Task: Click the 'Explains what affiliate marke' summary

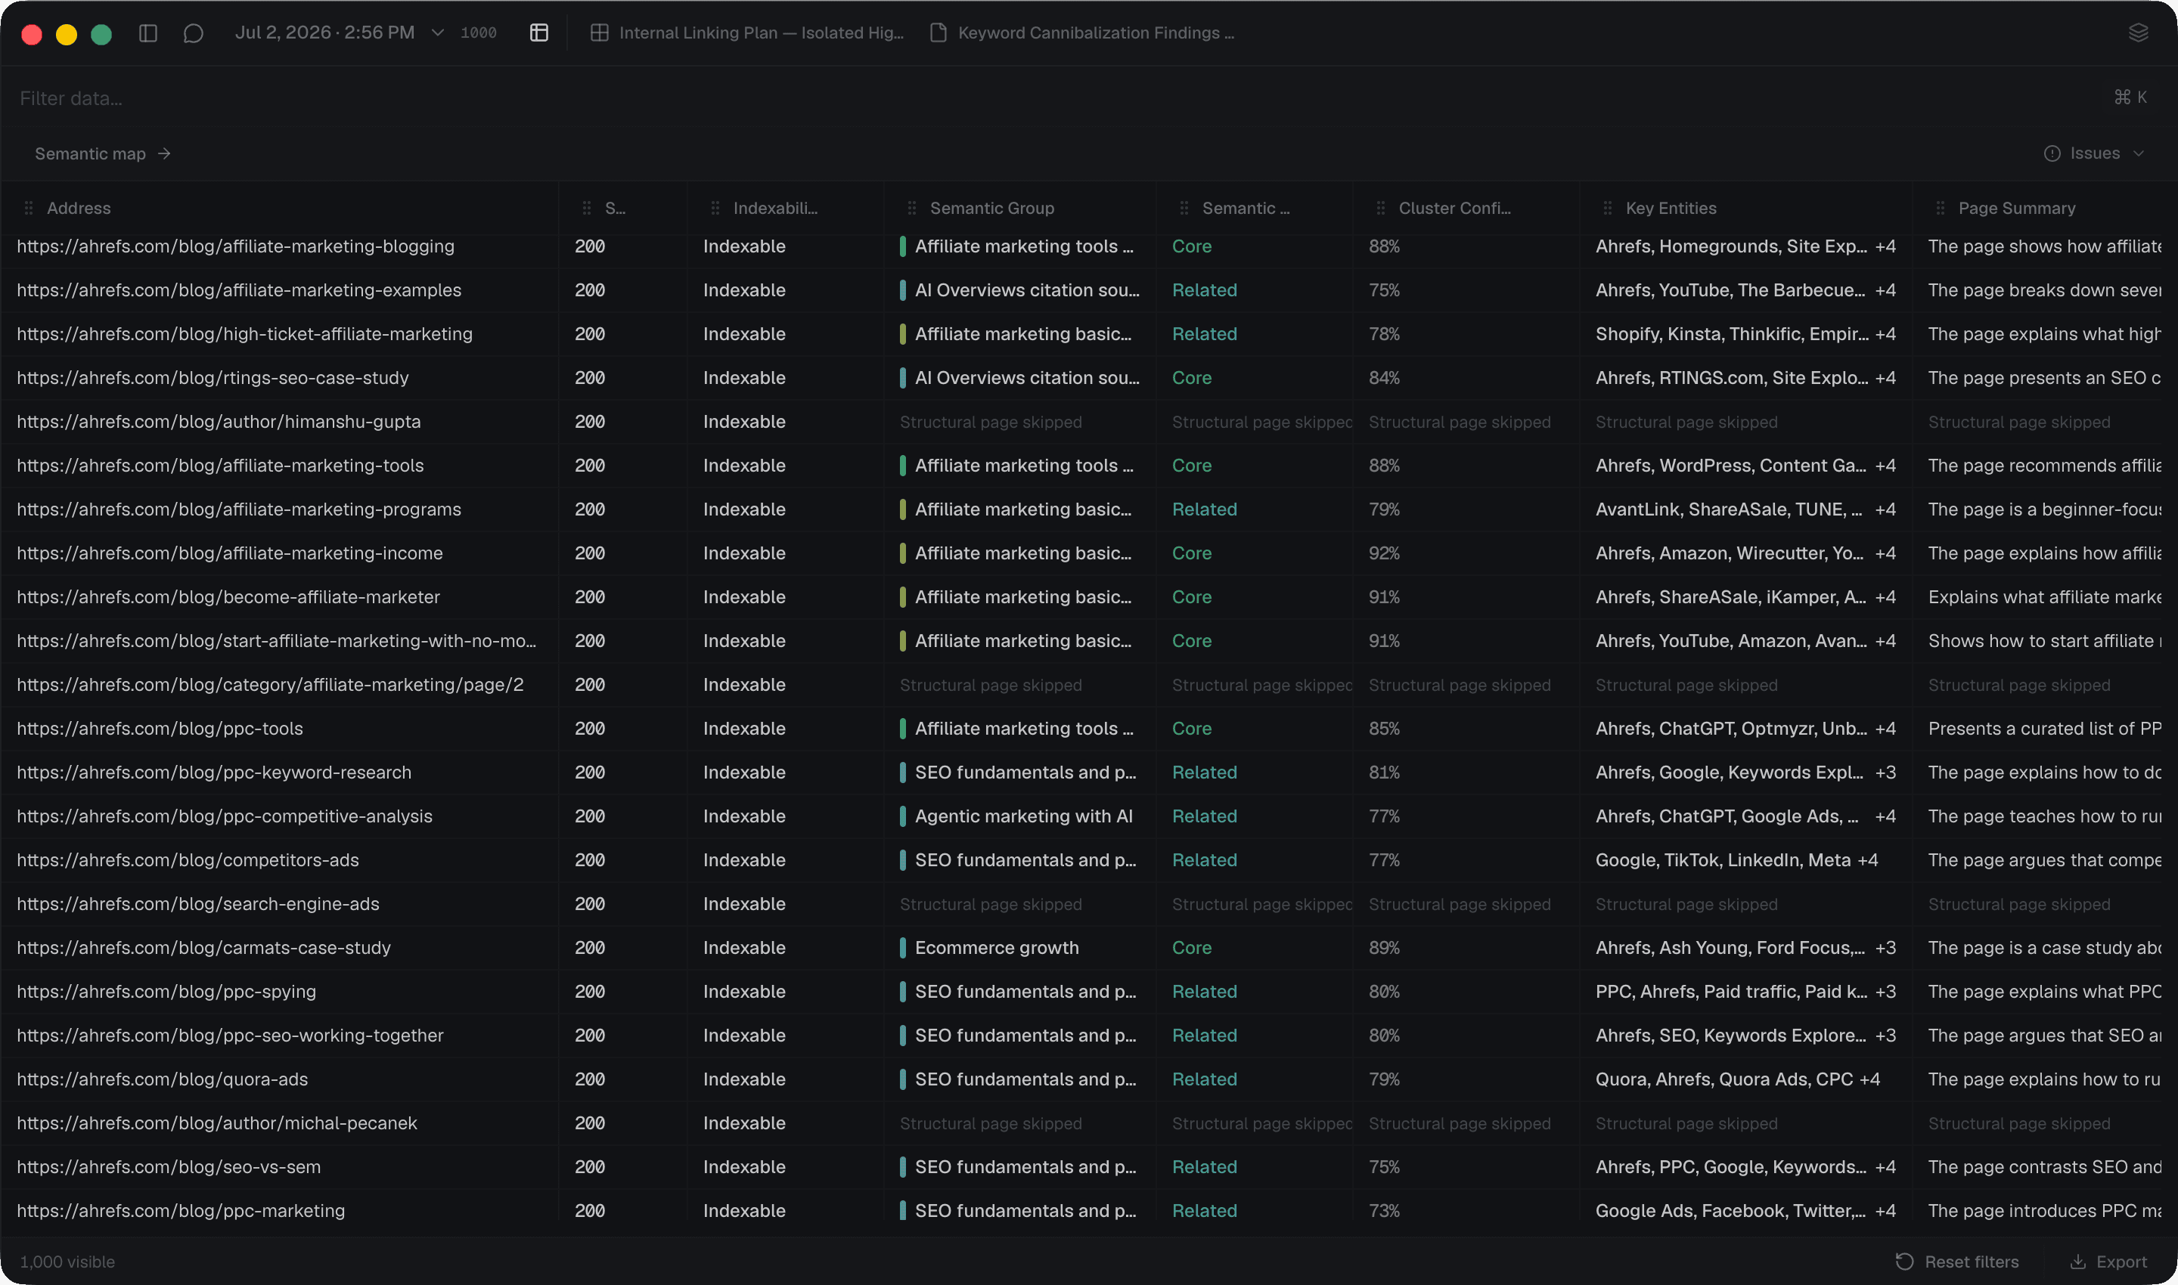Action: point(2045,596)
